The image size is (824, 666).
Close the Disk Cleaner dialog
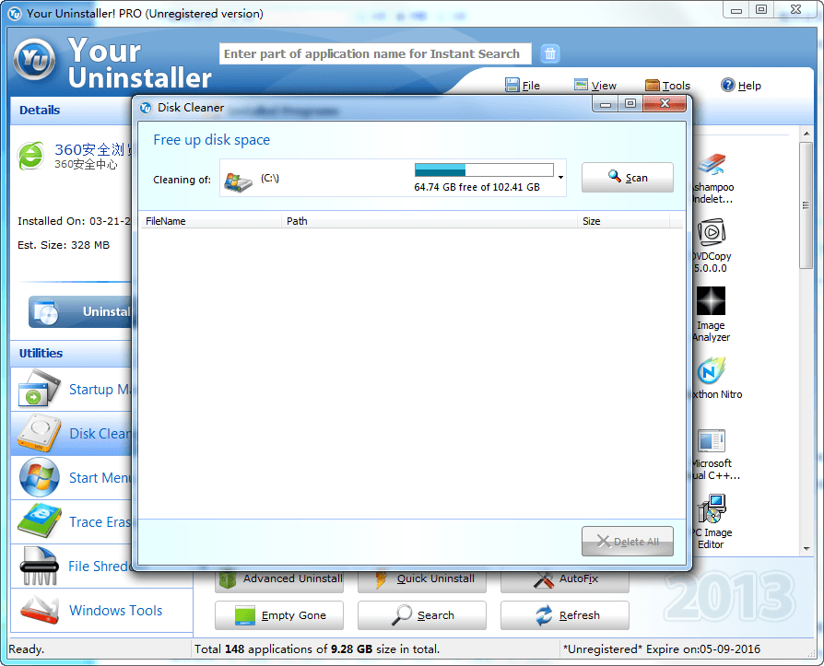coord(665,103)
